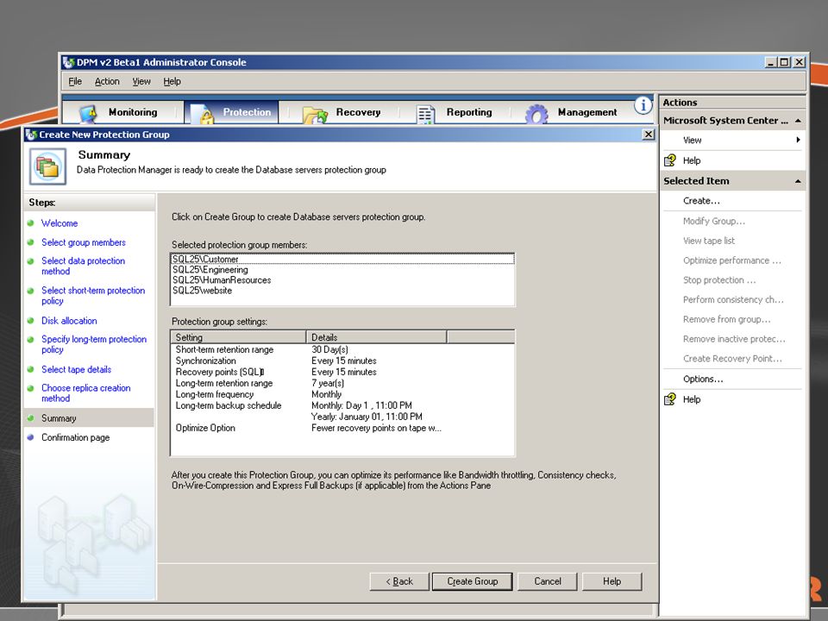Click the Summary wizard header icon
The width and height of the screenshot is (828, 621).
point(47,166)
